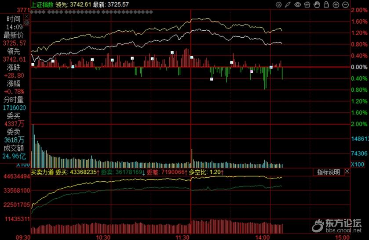Close the side info panel with X
The height and width of the screenshot is (240, 369).
[x=26, y=16]
